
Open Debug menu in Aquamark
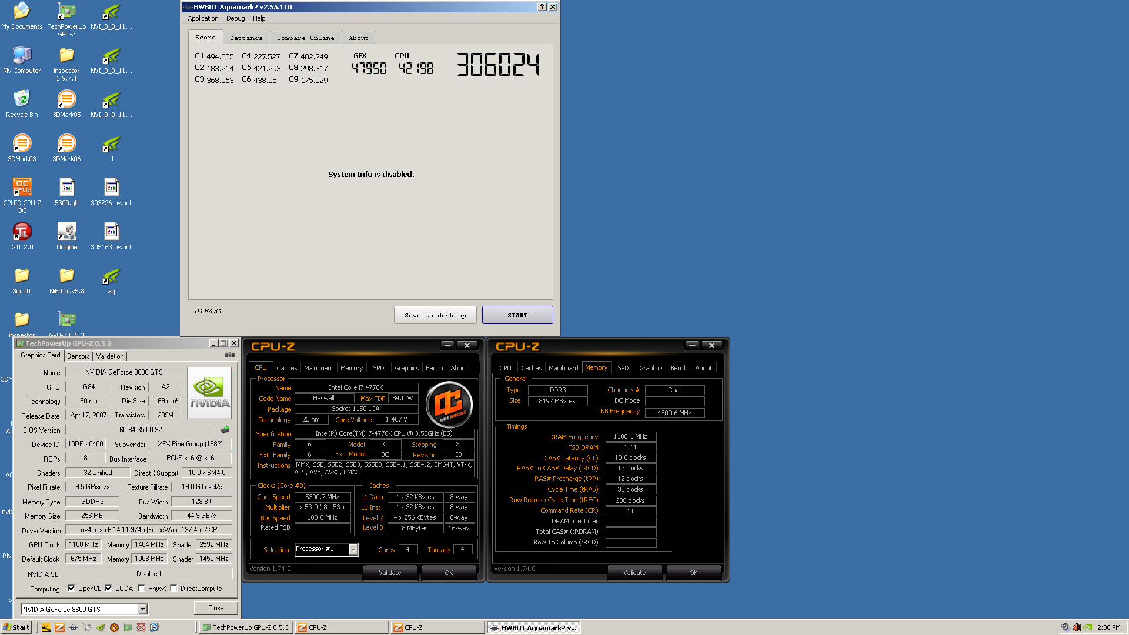pos(235,18)
